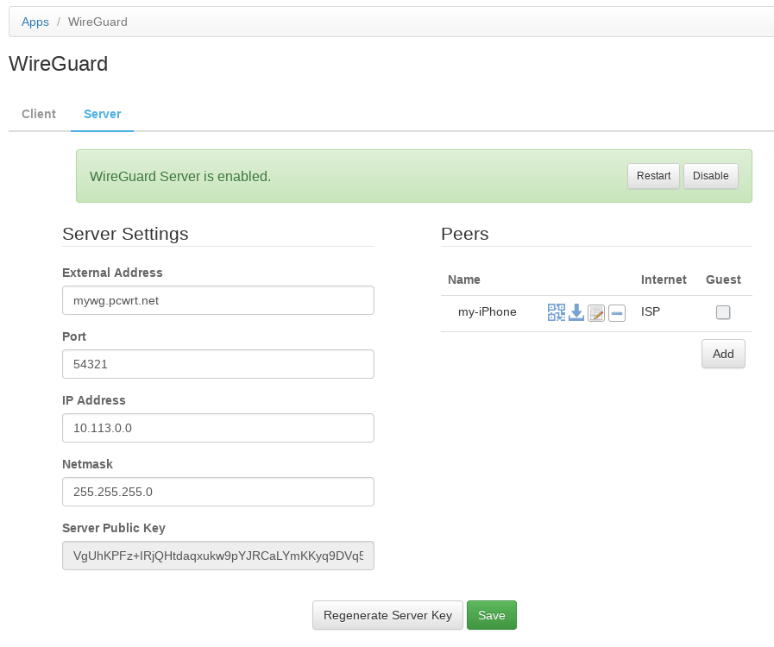This screenshot has width=774, height=647.
Task: Focus the Port input field
Action: (217, 364)
